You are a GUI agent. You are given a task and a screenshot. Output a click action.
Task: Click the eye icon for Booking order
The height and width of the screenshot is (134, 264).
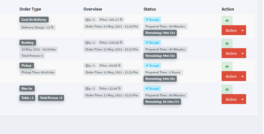point(227,44)
